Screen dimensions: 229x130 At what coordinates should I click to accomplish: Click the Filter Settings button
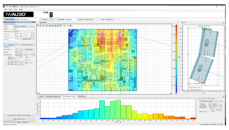[27, 45]
